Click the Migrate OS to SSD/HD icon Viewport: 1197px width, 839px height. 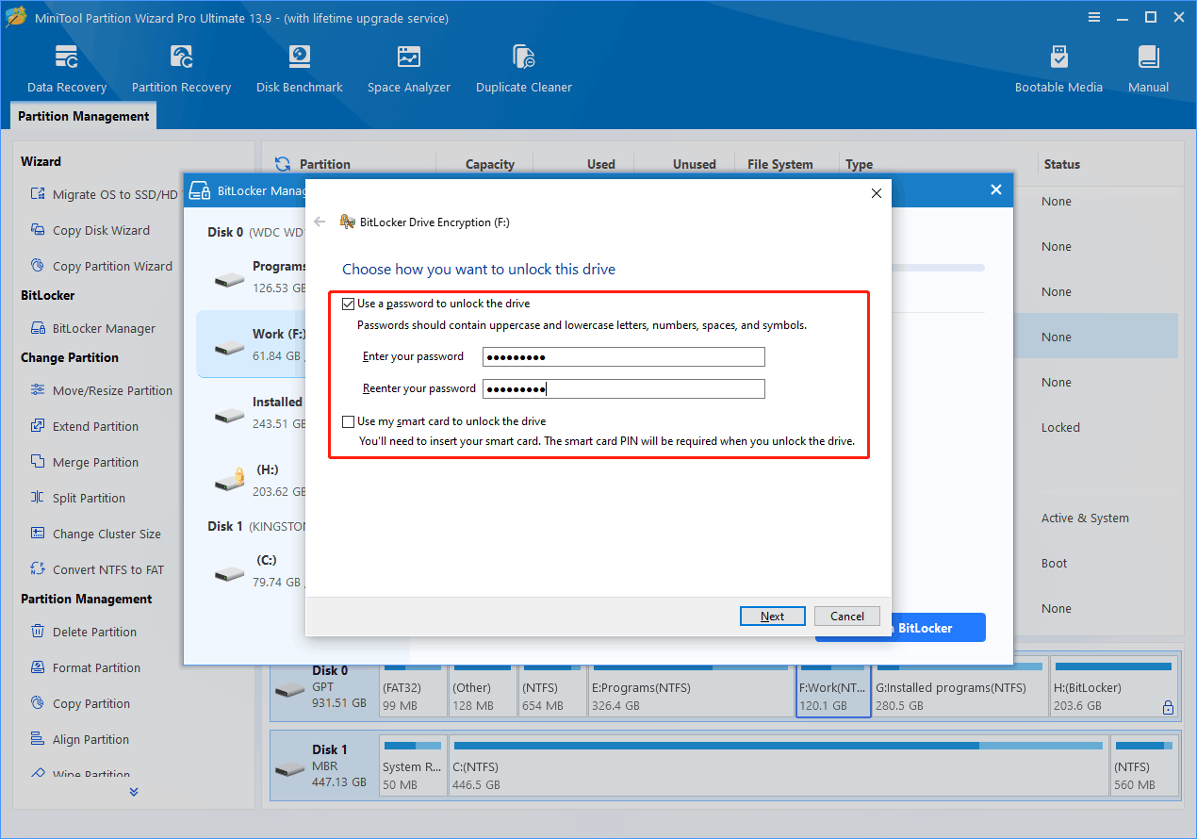tap(38, 194)
